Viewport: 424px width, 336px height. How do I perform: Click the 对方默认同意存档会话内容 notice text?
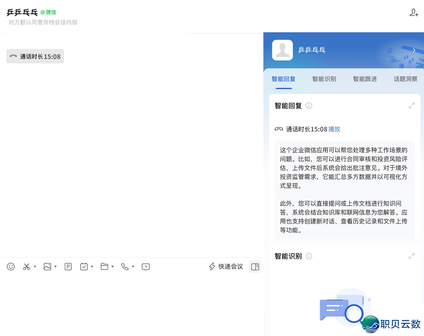point(42,22)
